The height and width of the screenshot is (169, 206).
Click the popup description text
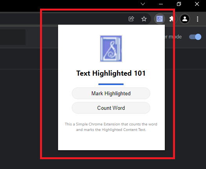point(111,127)
